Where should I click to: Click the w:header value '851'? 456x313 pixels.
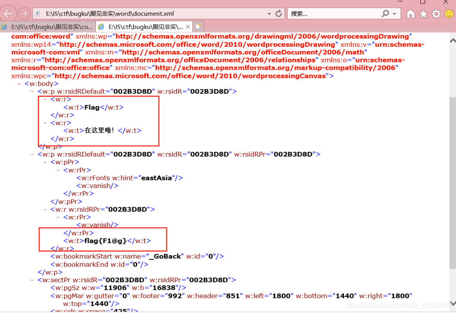(x=231, y=296)
